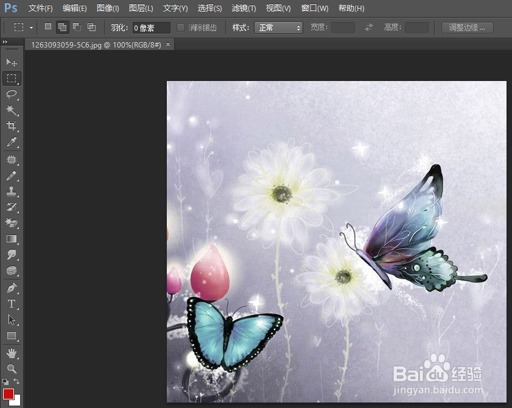Choose Add to Selection mode
512x408 pixels.
(62, 27)
